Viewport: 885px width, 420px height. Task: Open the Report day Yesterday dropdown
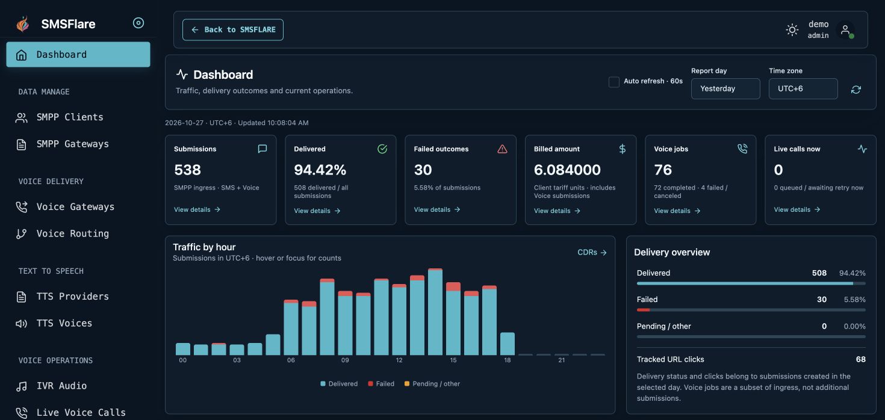point(725,88)
